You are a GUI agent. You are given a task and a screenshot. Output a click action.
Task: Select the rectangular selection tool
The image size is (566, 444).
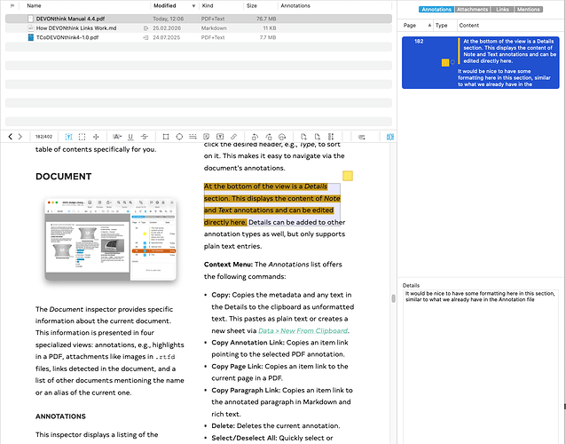(x=82, y=137)
